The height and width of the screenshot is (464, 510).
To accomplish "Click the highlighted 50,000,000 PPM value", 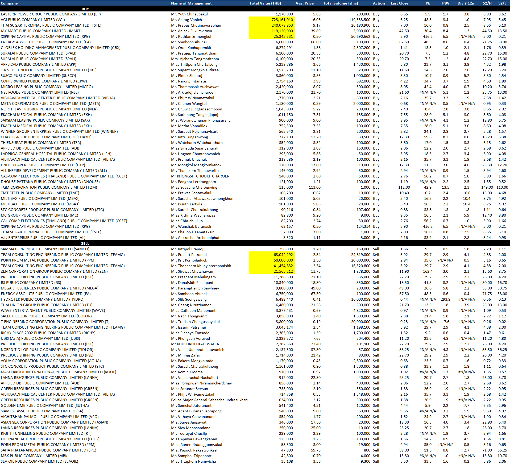I will coord(272,260).
